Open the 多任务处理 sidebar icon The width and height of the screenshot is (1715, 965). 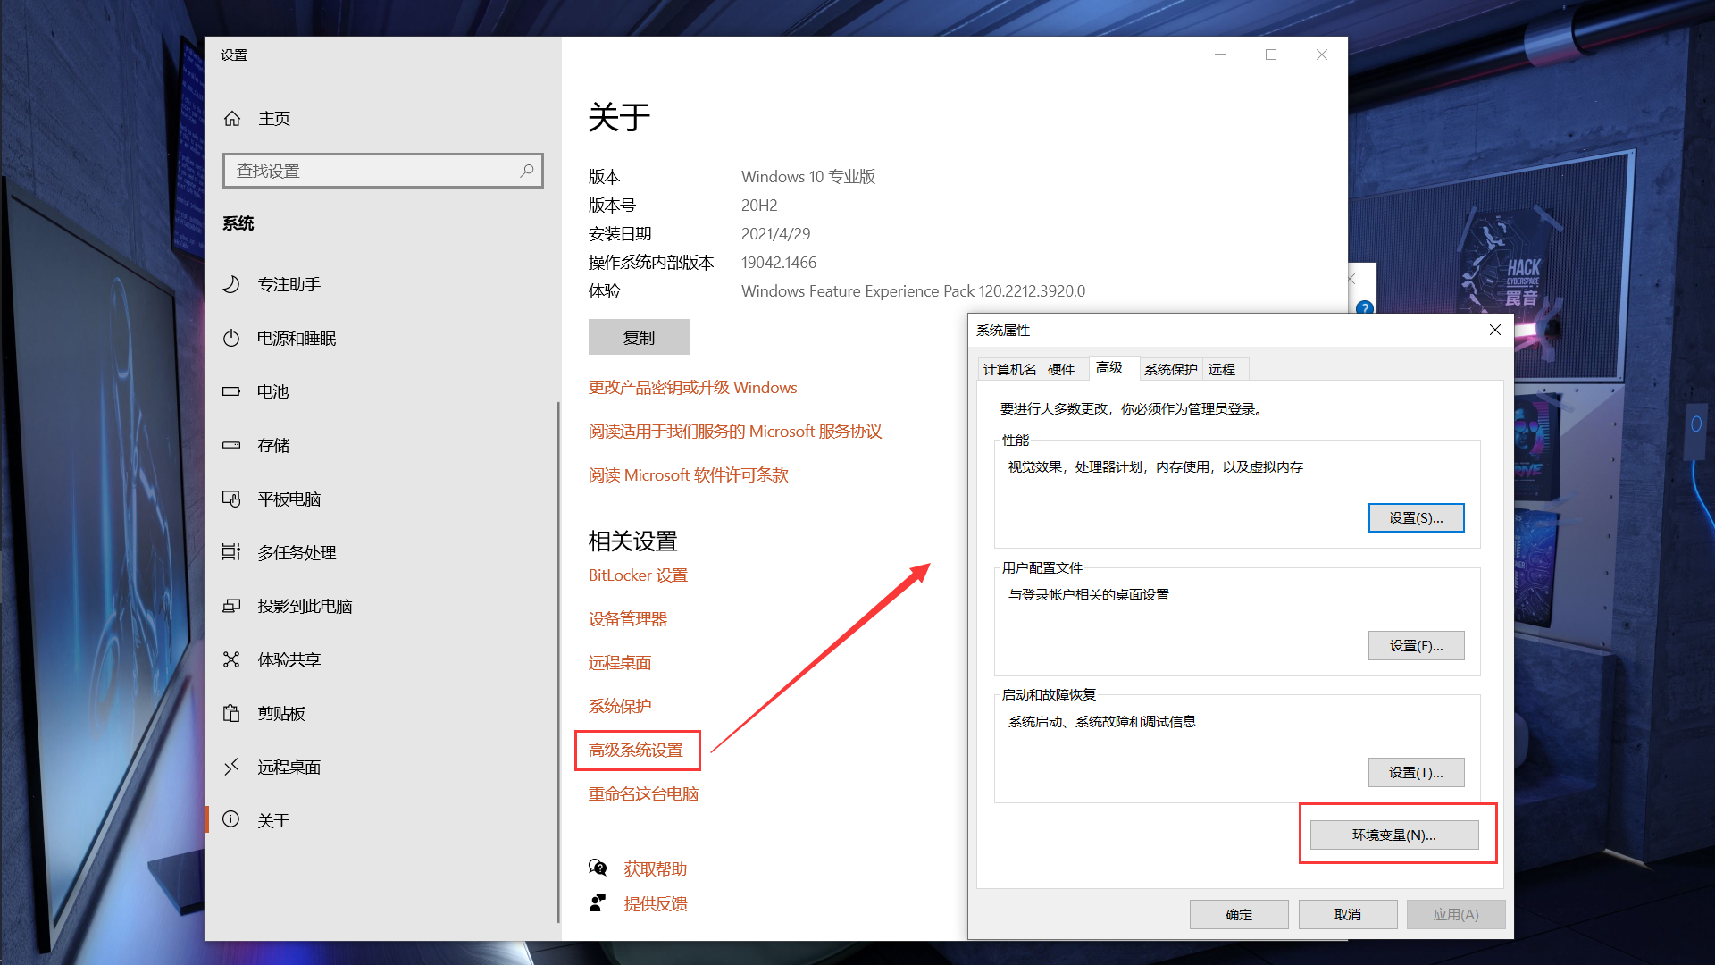[x=231, y=552]
